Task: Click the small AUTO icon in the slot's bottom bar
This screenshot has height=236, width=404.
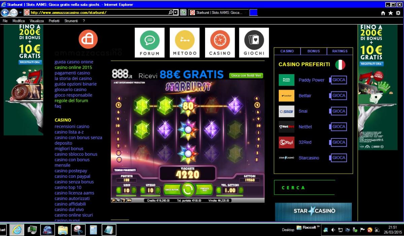Action: click(x=129, y=200)
